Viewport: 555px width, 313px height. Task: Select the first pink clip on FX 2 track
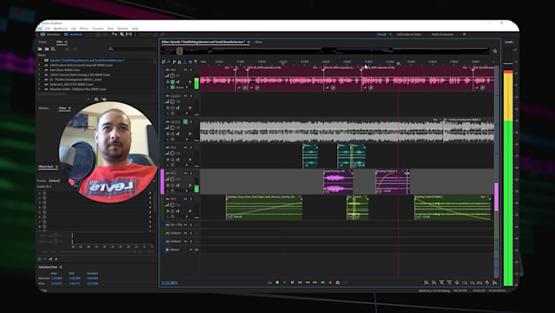coord(338,181)
